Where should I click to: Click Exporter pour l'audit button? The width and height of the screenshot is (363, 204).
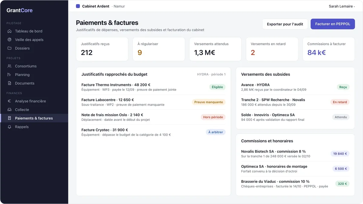click(x=285, y=24)
